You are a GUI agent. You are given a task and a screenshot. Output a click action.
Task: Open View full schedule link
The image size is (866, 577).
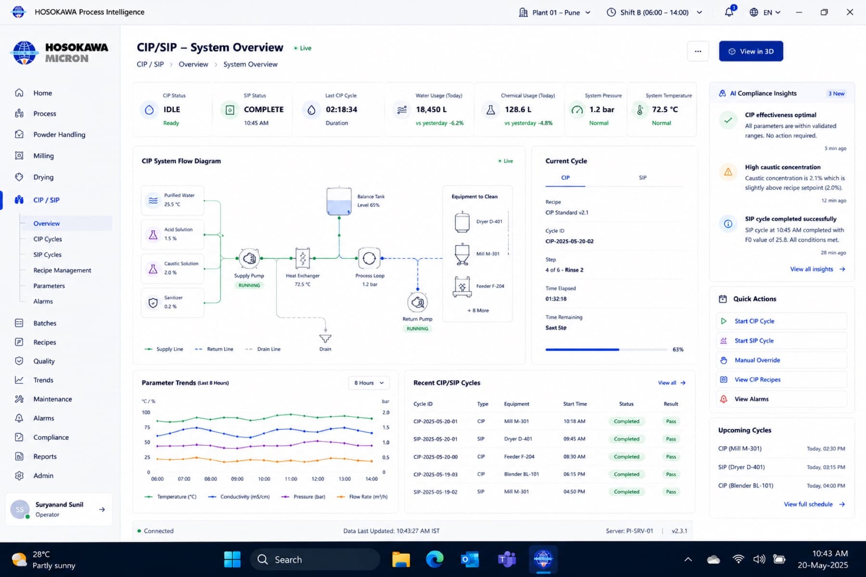coord(814,504)
